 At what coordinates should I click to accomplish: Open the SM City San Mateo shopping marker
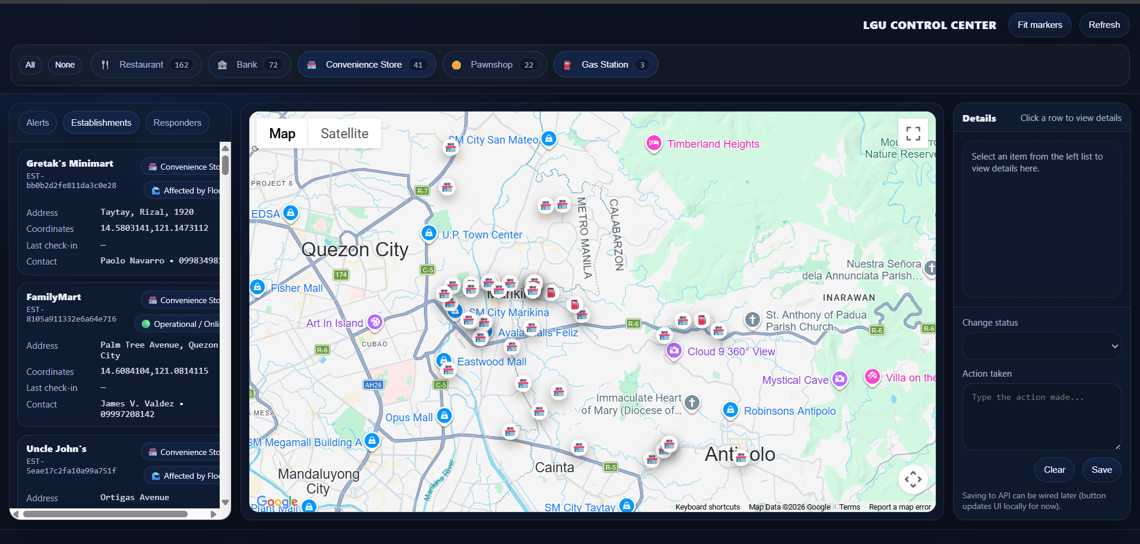(x=549, y=139)
